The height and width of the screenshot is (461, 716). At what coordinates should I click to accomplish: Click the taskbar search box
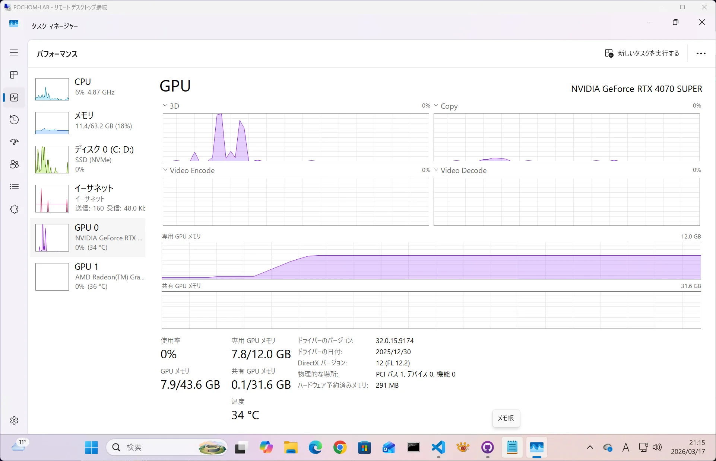click(160, 447)
